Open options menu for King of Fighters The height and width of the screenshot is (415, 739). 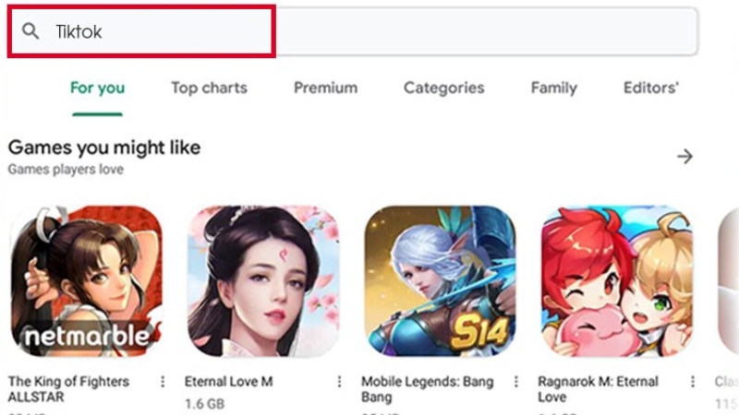click(163, 382)
